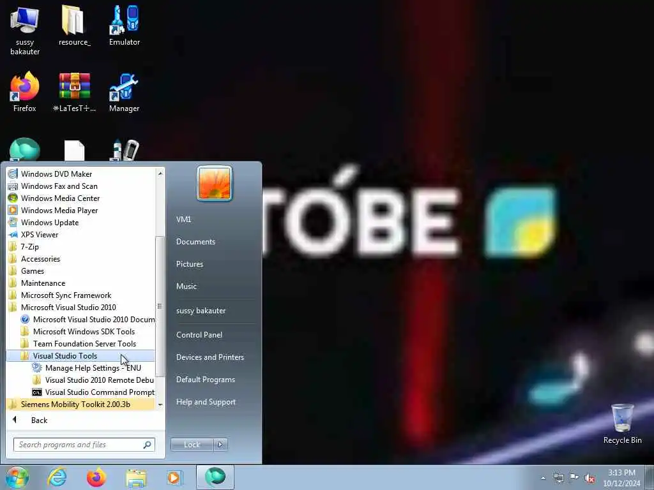Show hidden tray icons arrow
654x490 pixels.
[x=543, y=478]
